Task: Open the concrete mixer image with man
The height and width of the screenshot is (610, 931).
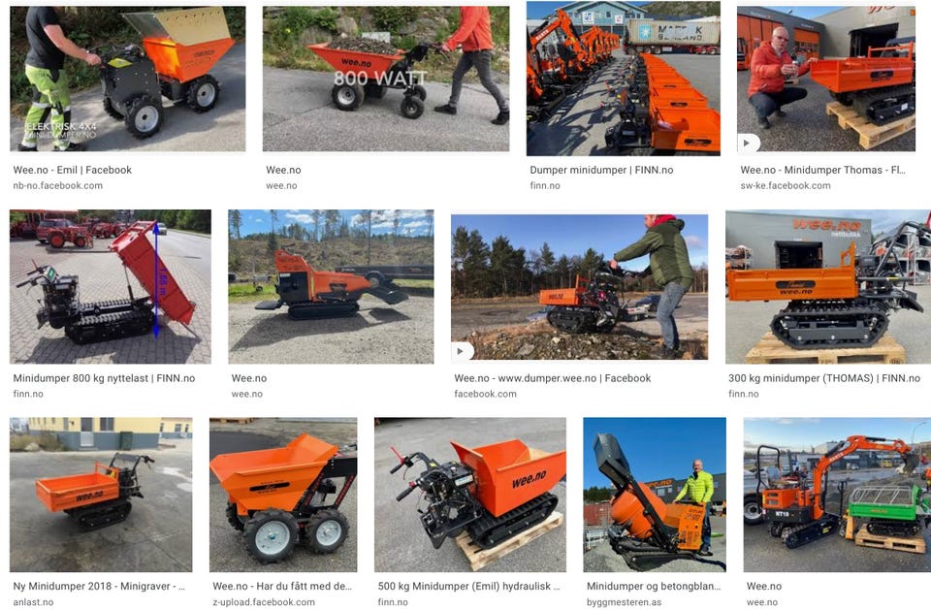Action: tap(655, 495)
